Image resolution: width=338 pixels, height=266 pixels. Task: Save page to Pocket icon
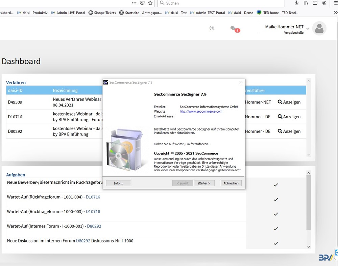[142, 3]
